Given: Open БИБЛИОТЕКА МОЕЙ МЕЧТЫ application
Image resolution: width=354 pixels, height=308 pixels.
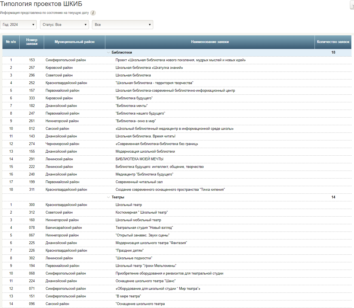Looking at the screenshot, I should (139, 159).
